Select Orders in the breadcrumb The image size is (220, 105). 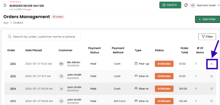[x=18, y=23]
